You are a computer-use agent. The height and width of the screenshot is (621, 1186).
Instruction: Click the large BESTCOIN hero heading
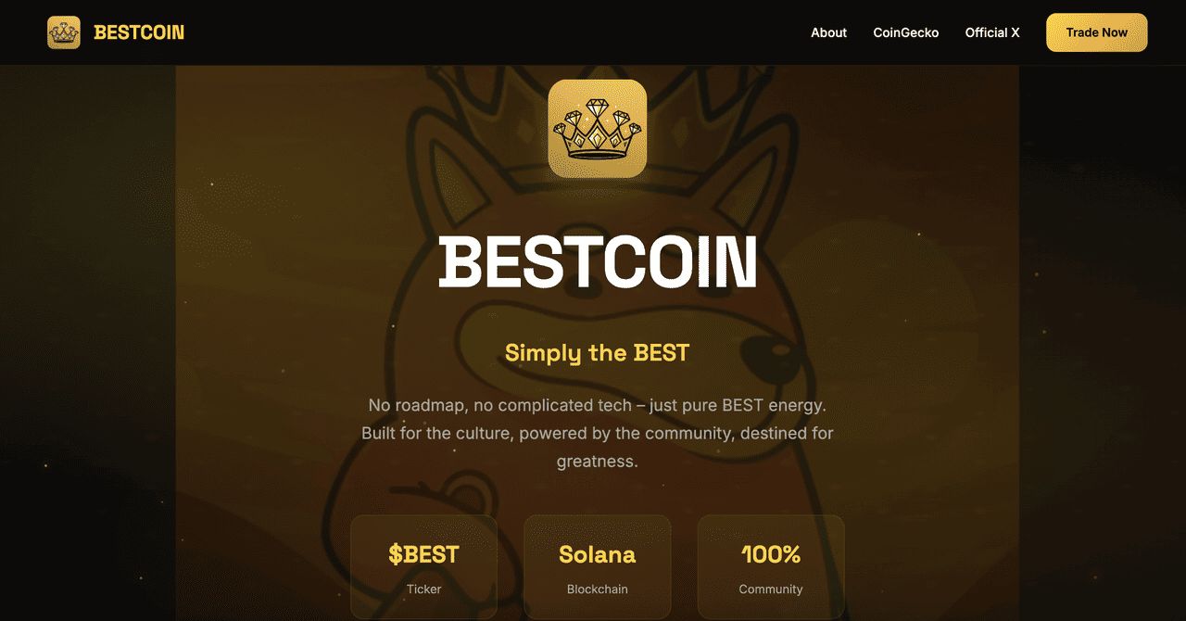598,262
